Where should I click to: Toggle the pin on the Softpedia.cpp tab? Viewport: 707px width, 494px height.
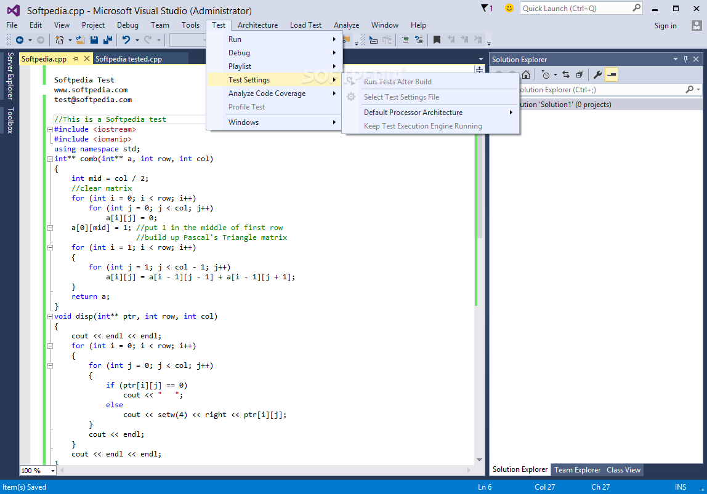pyautogui.click(x=75, y=59)
